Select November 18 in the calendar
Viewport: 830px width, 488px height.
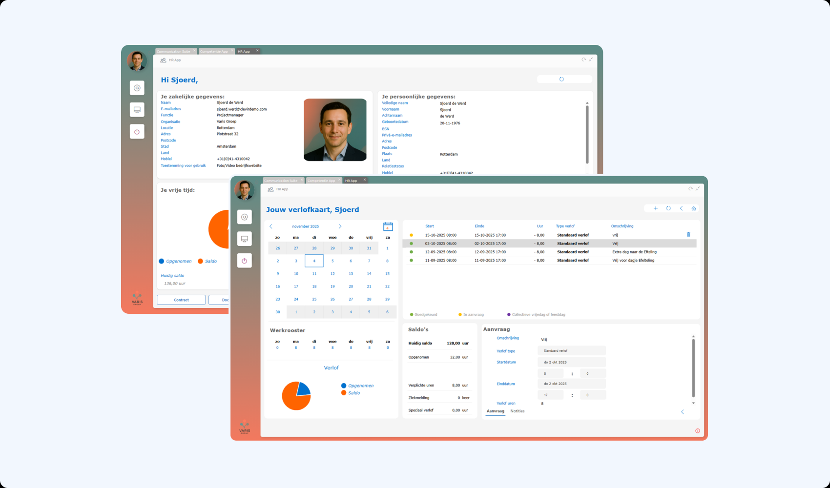click(314, 286)
